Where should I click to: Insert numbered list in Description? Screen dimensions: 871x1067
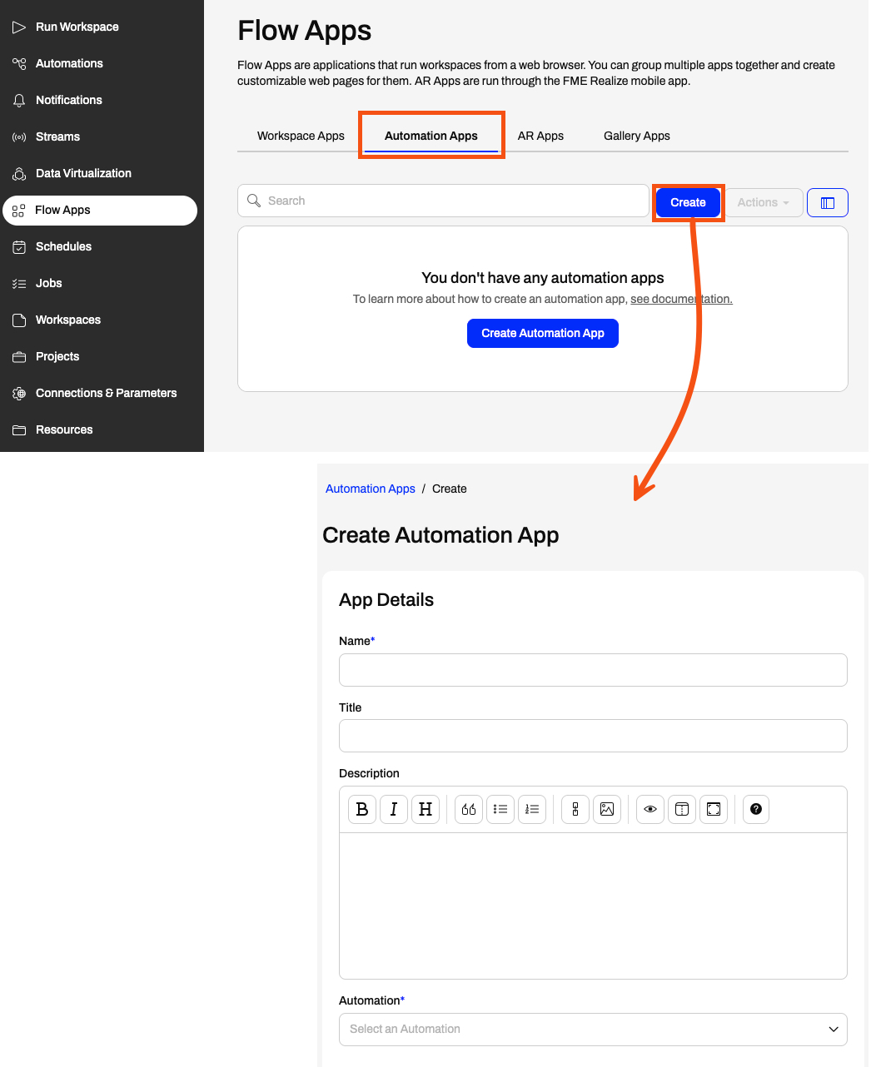[x=532, y=809]
